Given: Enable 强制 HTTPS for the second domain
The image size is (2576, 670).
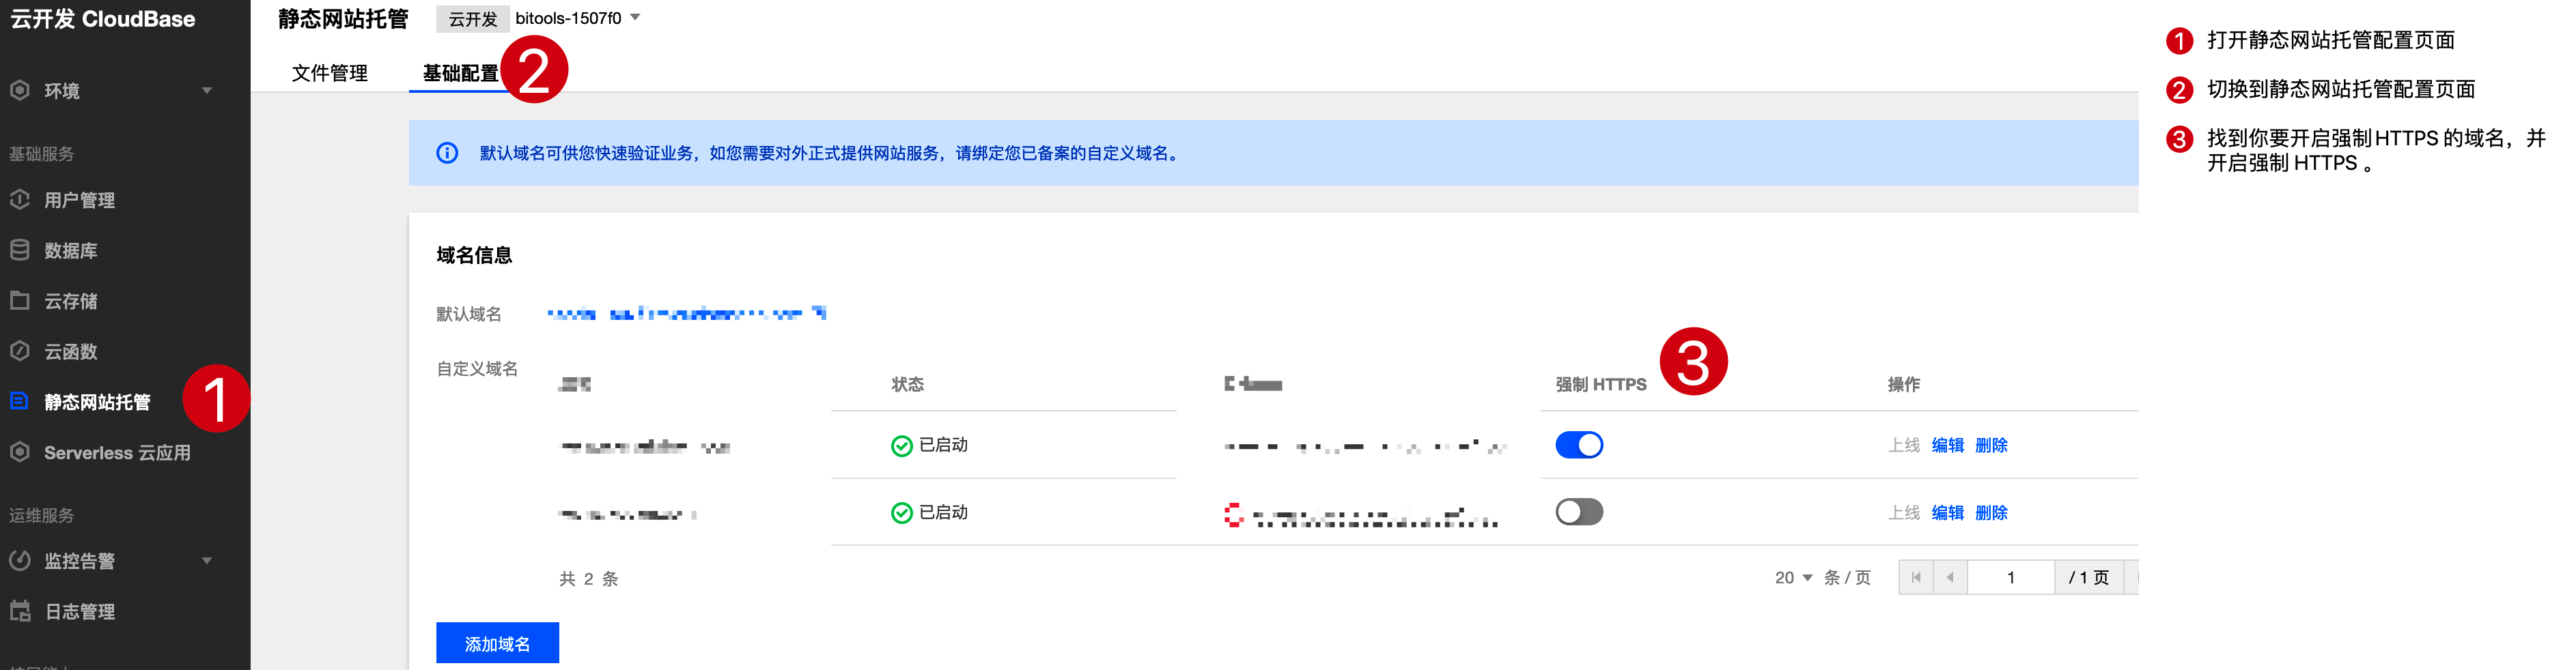Looking at the screenshot, I should point(1579,512).
